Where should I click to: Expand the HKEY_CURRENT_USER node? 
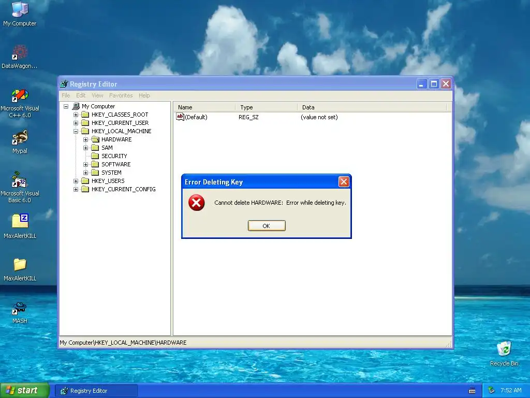76,123
